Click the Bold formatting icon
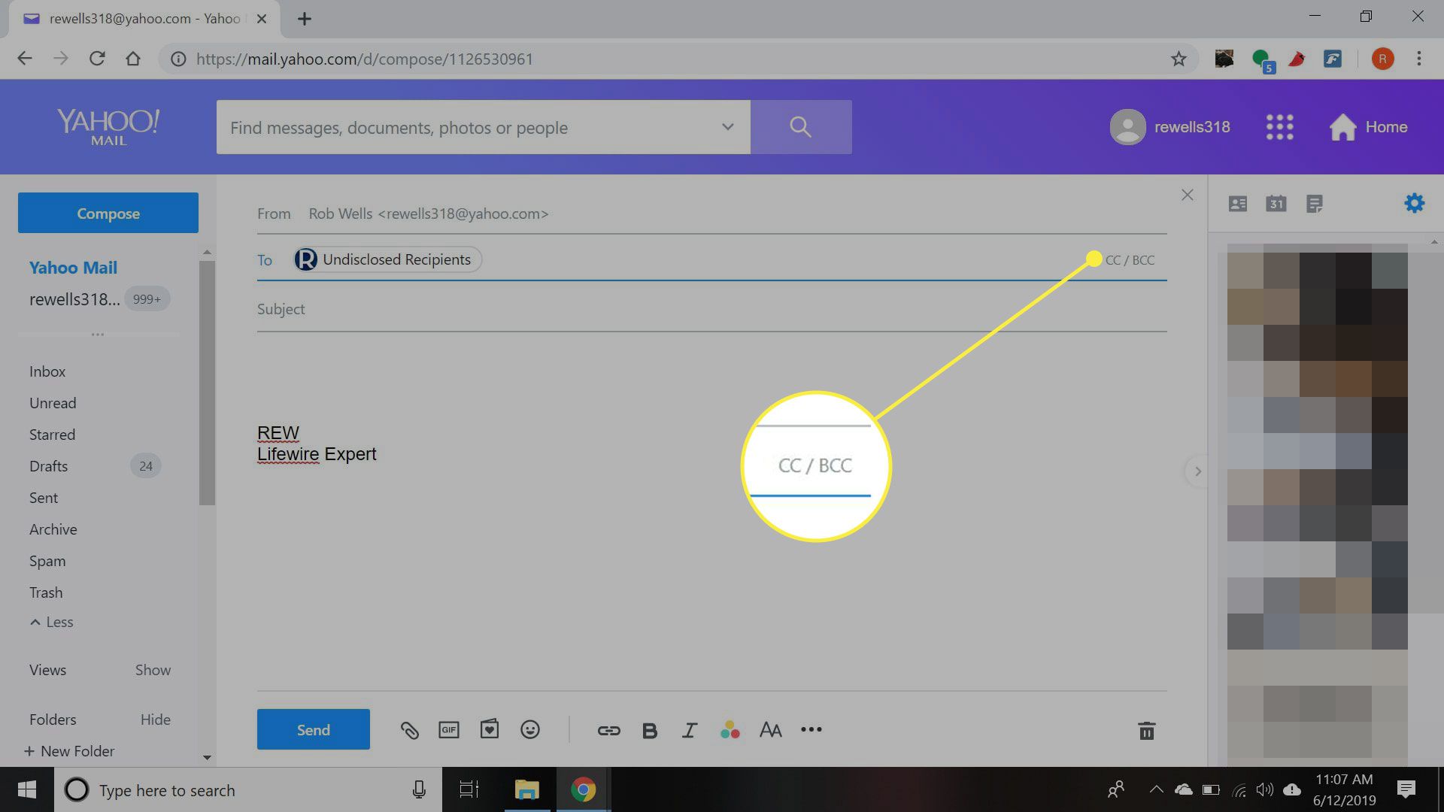1444x812 pixels. click(x=650, y=729)
